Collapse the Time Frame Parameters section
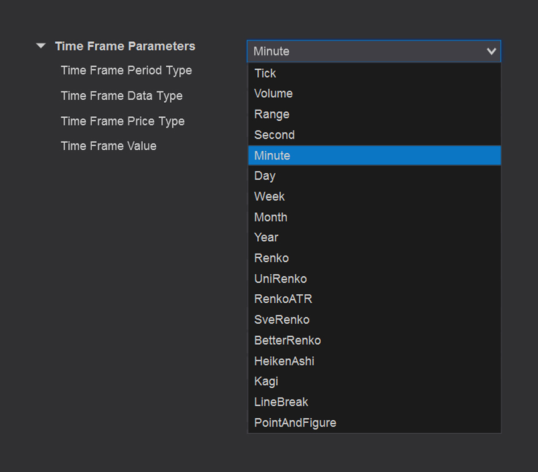This screenshot has height=472, width=538. 41,46
